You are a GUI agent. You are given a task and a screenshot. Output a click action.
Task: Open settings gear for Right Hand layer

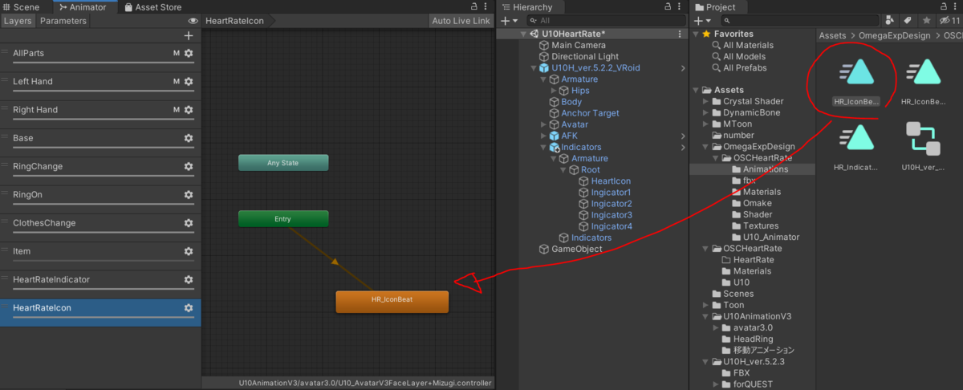click(189, 110)
